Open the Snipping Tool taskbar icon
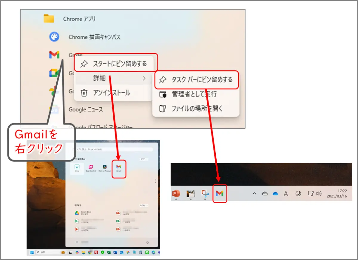The width and height of the screenshot is (358, 260). tap(205, 193)
